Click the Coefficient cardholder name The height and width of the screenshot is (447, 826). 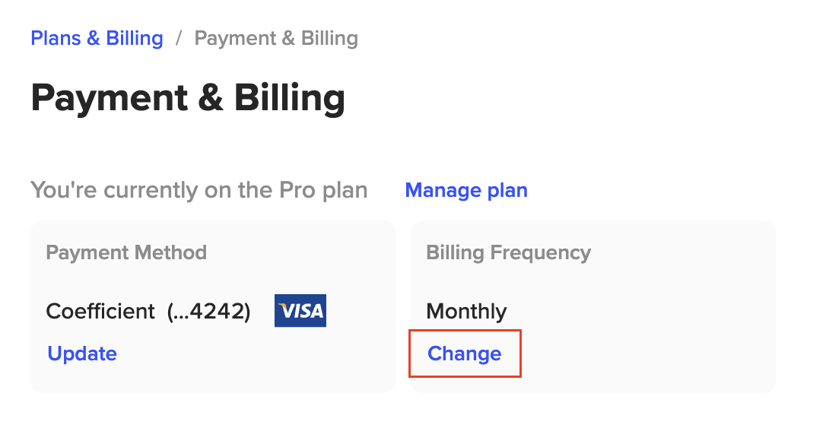[100, 311]
